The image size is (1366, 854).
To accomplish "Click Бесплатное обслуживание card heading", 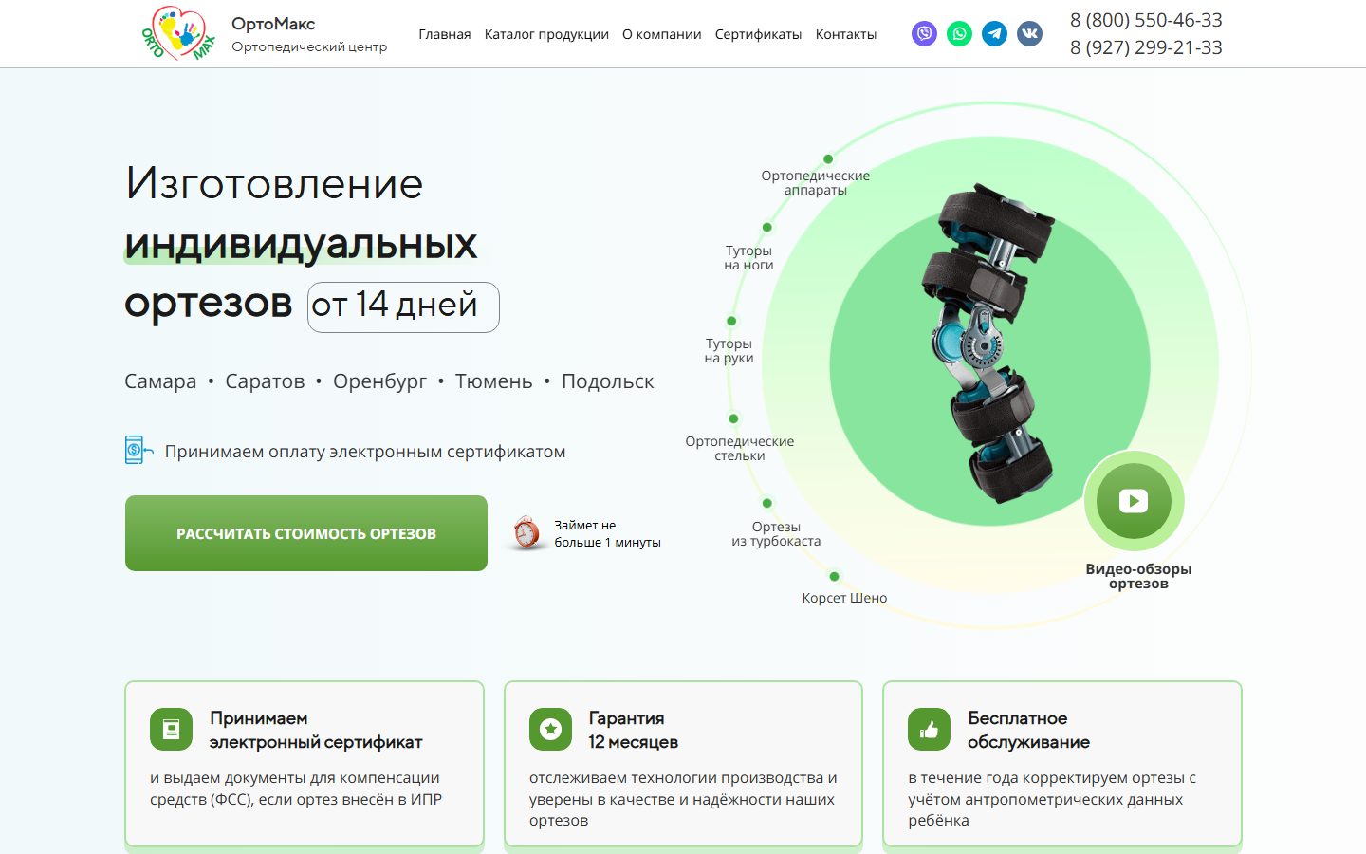I will (1028, 730).
